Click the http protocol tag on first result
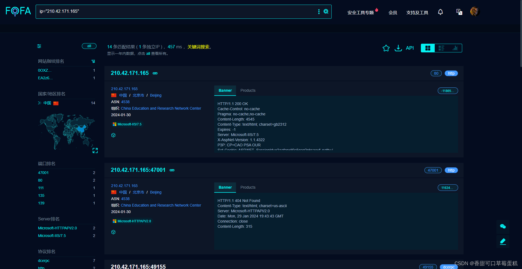The height and width of the screenshot is (269, 522). coord(451,73)
